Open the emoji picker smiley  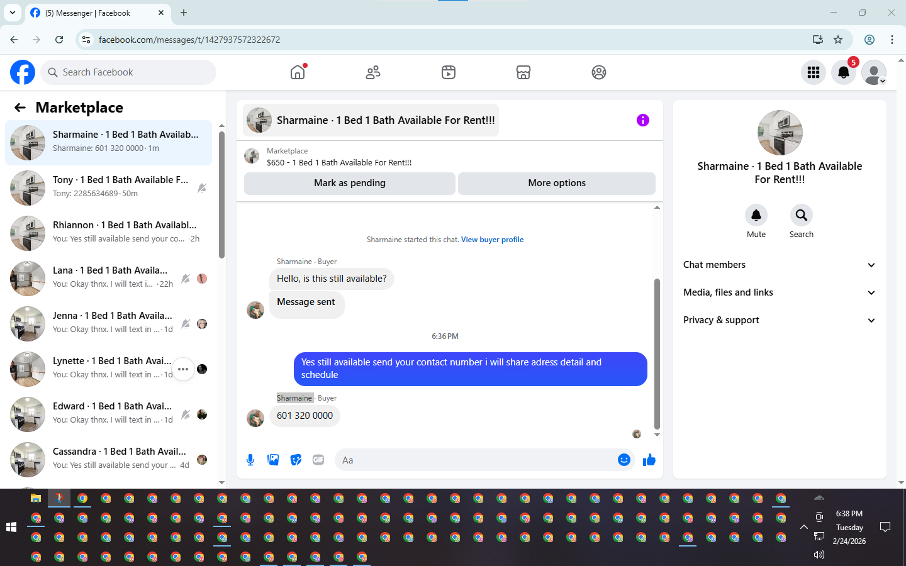click(624, 460)
